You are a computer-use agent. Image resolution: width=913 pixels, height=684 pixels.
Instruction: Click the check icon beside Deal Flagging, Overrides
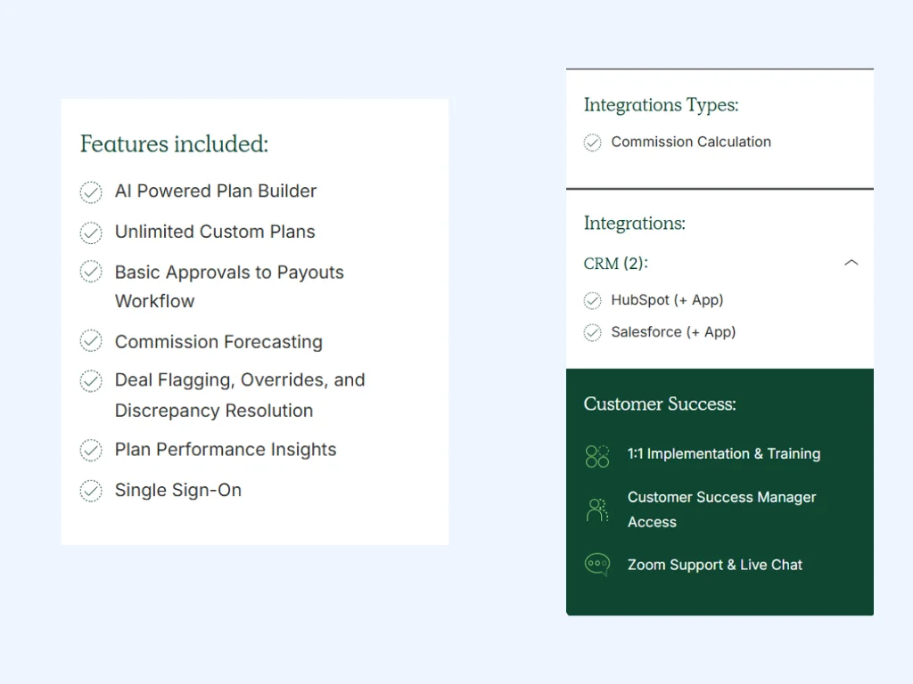pos(91,381)
